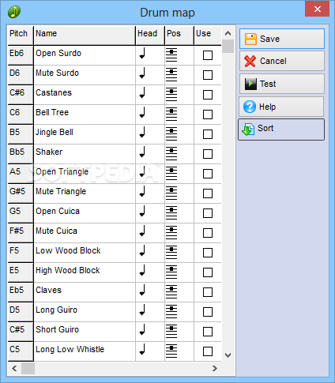Enable Use checkbox for Mute Cuica
The image size is (335, 383).
(208, 233)
